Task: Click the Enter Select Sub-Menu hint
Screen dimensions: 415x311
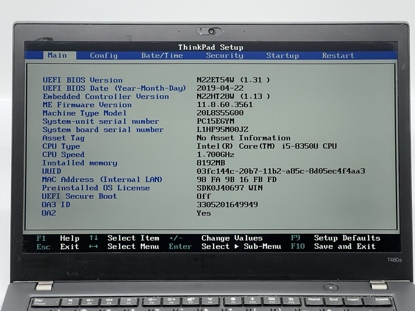Action: (225, 246)
